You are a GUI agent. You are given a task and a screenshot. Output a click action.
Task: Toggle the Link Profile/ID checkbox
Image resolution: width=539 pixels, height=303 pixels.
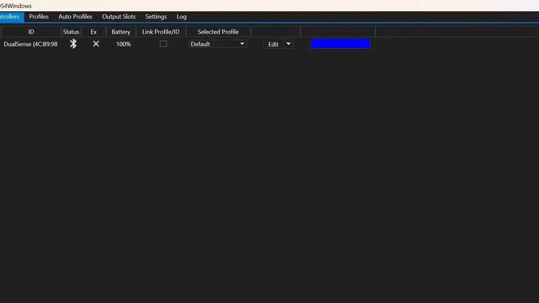click(163, 44)
